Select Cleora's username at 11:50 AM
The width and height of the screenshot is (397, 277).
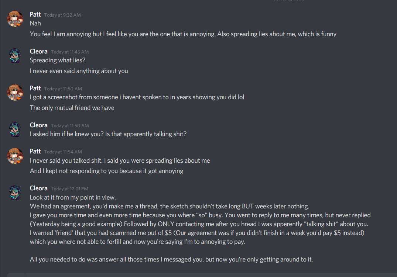[38, 125]
